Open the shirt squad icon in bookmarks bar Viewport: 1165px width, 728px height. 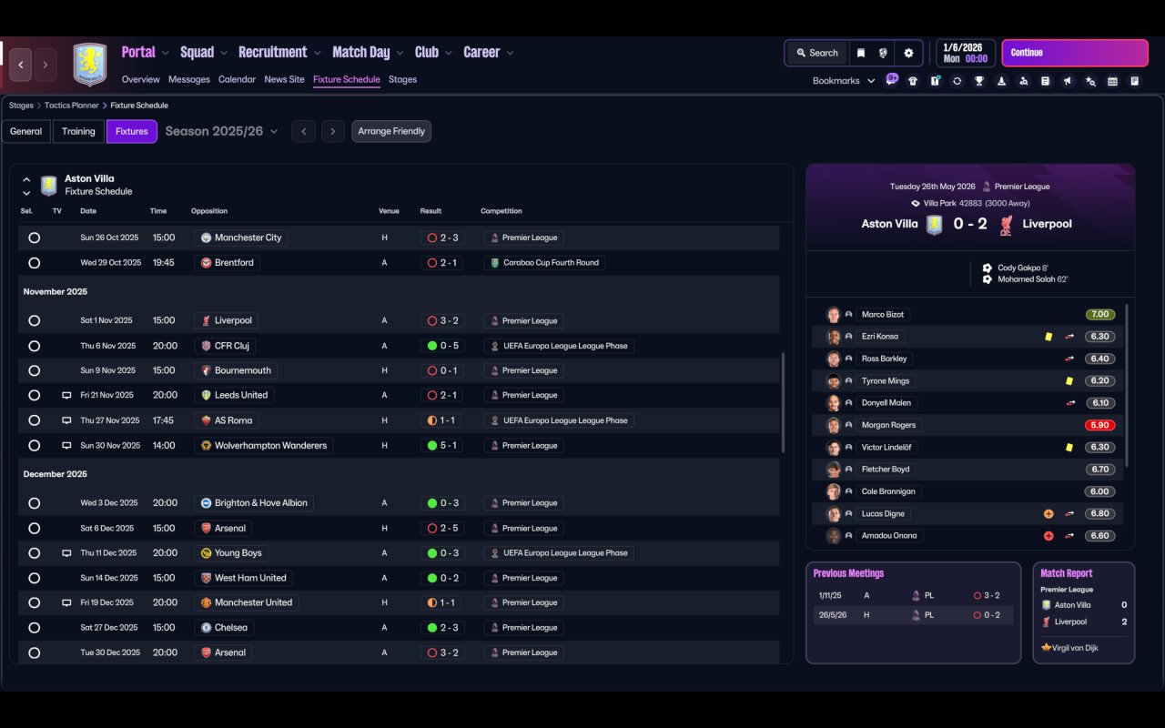coord(913,81)
